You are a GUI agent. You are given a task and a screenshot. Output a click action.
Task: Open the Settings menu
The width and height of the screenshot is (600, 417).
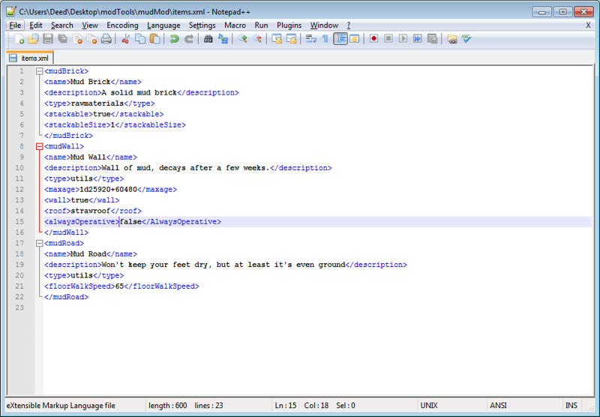pyautogui.click(x=202, y=25)
